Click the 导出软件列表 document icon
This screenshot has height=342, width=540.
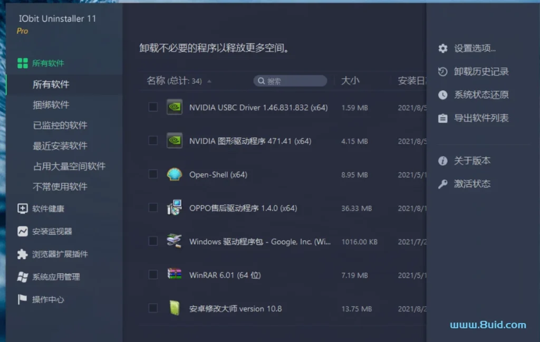442,118
